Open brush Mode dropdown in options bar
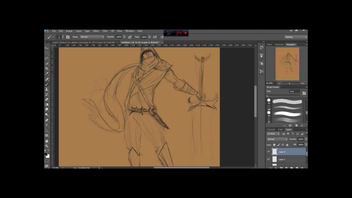This screenshot has width=352, height=198. [92, 37]
